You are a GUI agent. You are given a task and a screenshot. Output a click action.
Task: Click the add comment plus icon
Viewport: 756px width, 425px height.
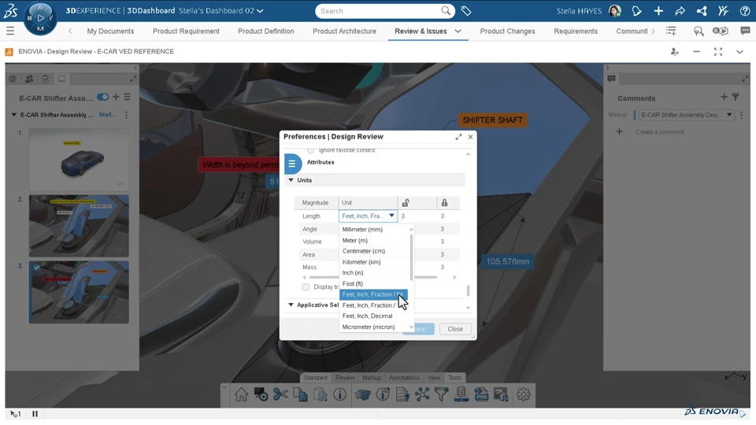click(x=620, y=131)
